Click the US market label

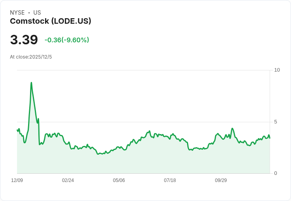coord(37,13)
